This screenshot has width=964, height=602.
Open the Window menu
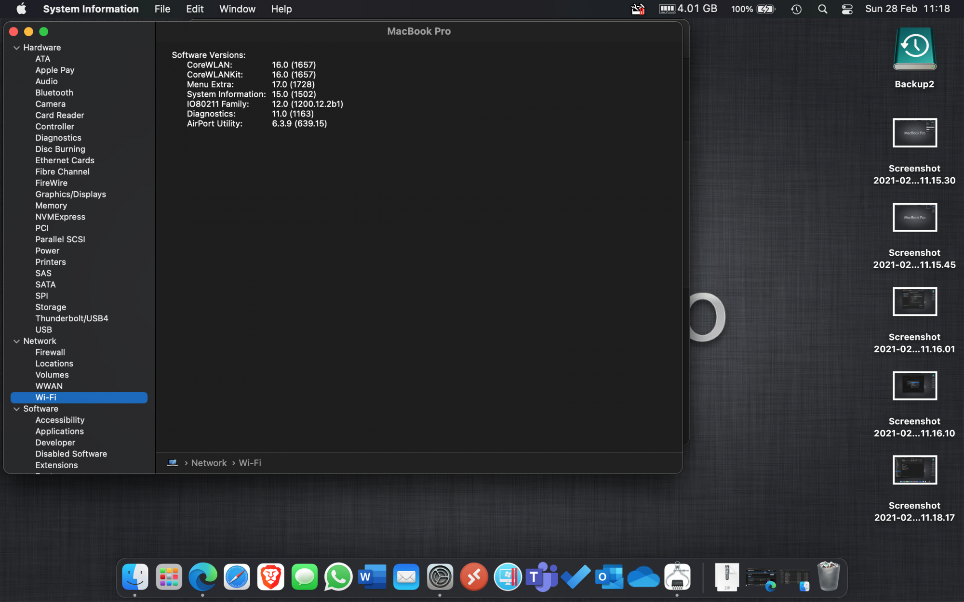coord(237,9)
